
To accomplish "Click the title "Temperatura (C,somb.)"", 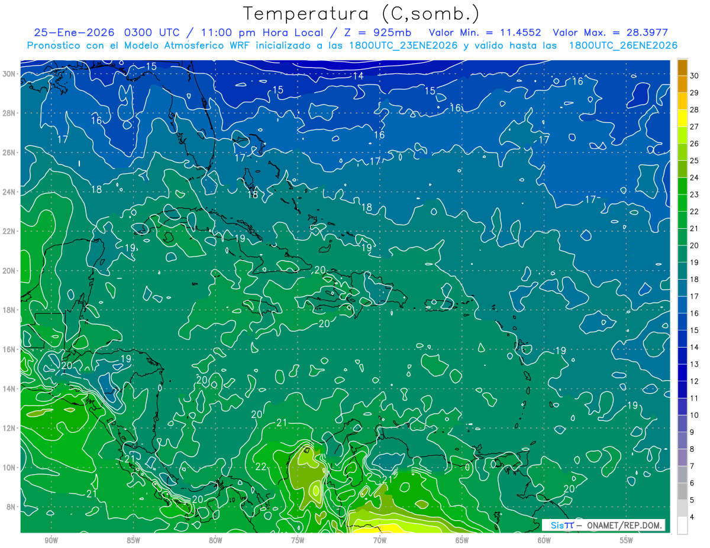I will 362,14.
